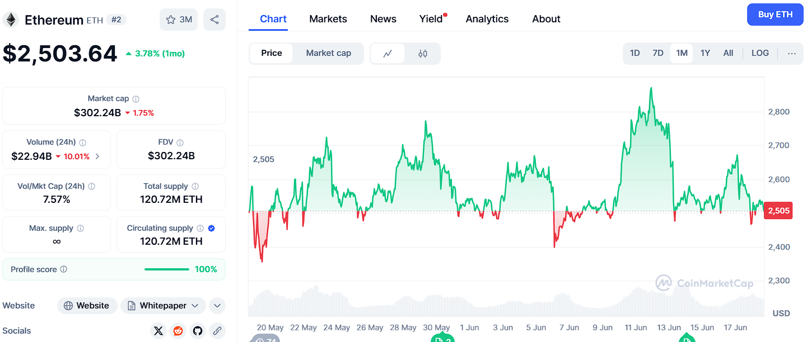Switch to candlestick chart view icon
Viewport: 807px width, 342px height.
point(423,54)
